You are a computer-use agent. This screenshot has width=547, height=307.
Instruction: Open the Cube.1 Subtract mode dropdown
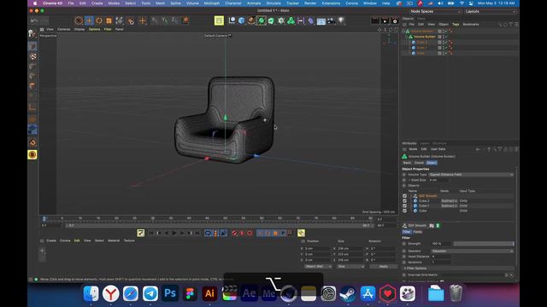[449, 206]
